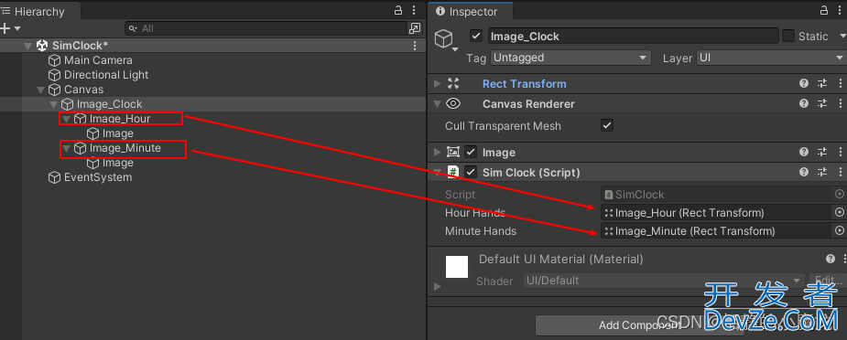This screenshot has height=340, width=847.
Task: Click the scene search-by-type icon next to search
Action: pyautogui.click(x=415, y=28)
